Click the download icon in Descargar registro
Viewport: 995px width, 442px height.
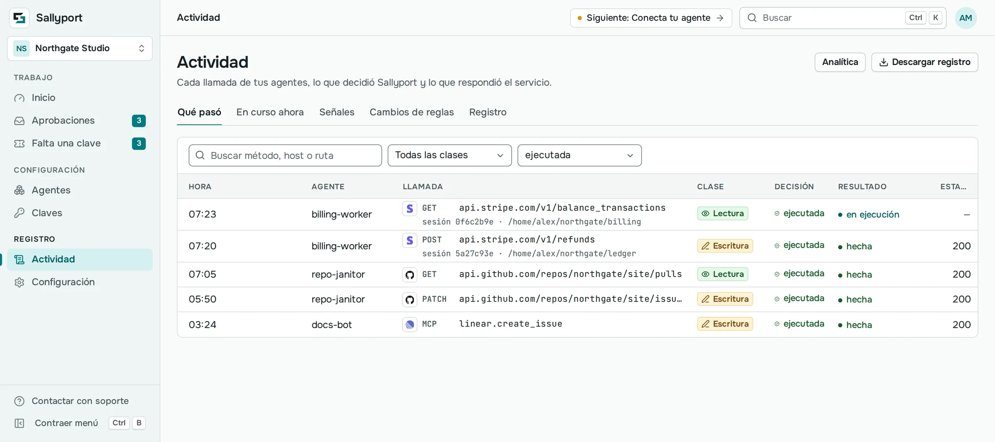coord(883,62)
